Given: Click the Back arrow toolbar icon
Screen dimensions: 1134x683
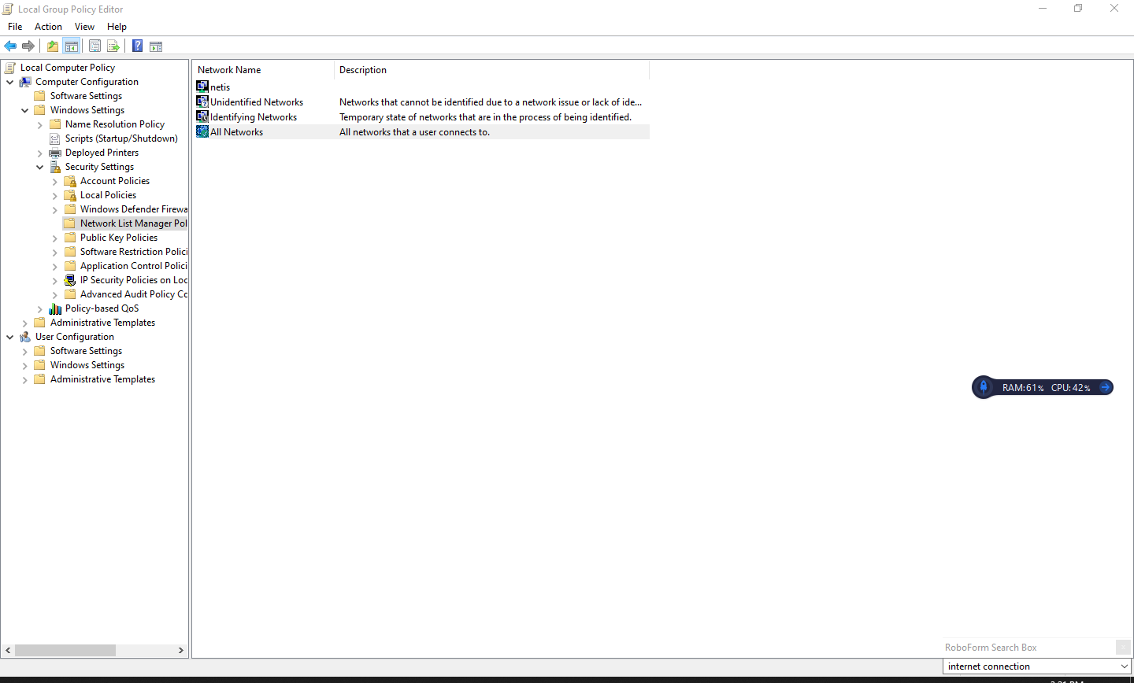Looking at the screenshot, I should pyautogui.click(x=10, y=46).
